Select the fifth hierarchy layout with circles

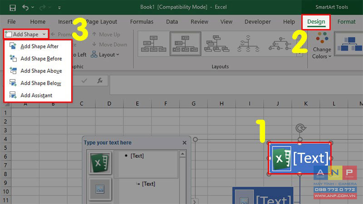pyautogui.click(x=280, y=44)
